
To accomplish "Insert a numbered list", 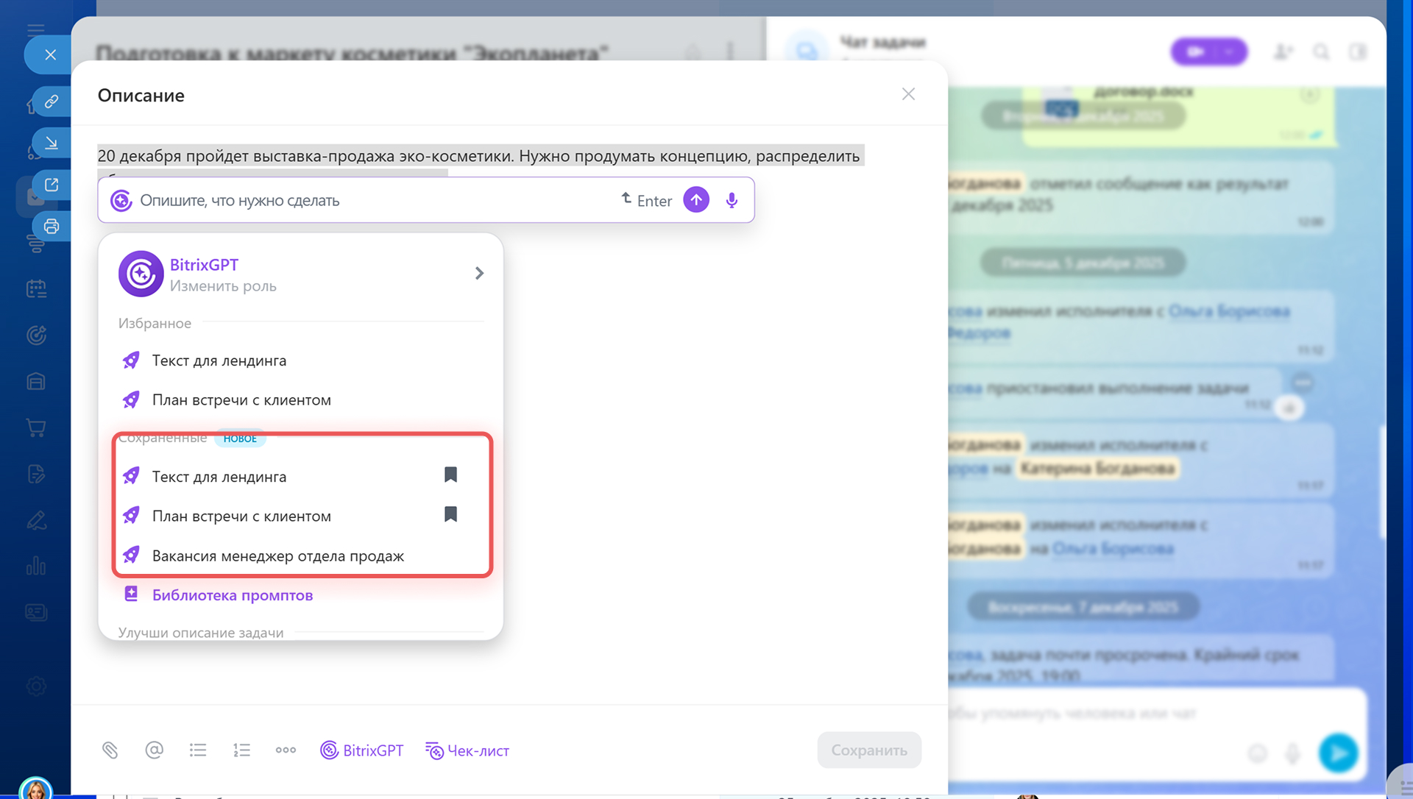I will pos(241,750).
